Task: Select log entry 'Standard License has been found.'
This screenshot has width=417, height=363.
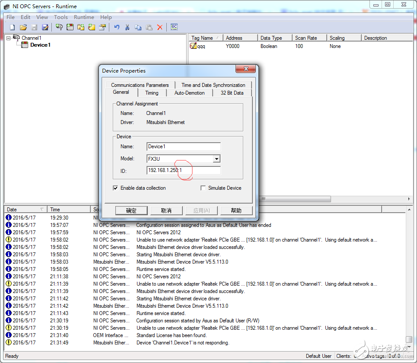Action: pos(205,335)
